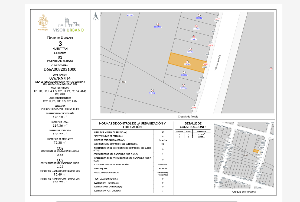The width and height of the screenshot is (300, 202).
Task: Click the cartography area value '120.18 m²'
Action: pos(60,117)
